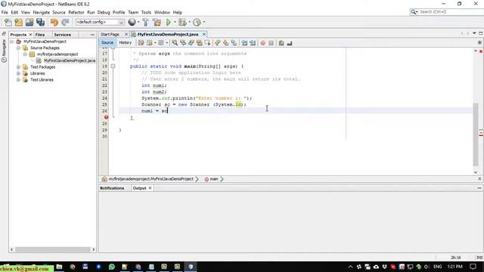
Task: Click the Find Previous Occurrence icon
Action: click(x=183, y=43)
